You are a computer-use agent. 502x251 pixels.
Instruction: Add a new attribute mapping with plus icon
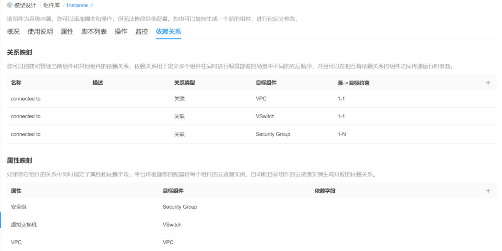click(x=488, y=191)
